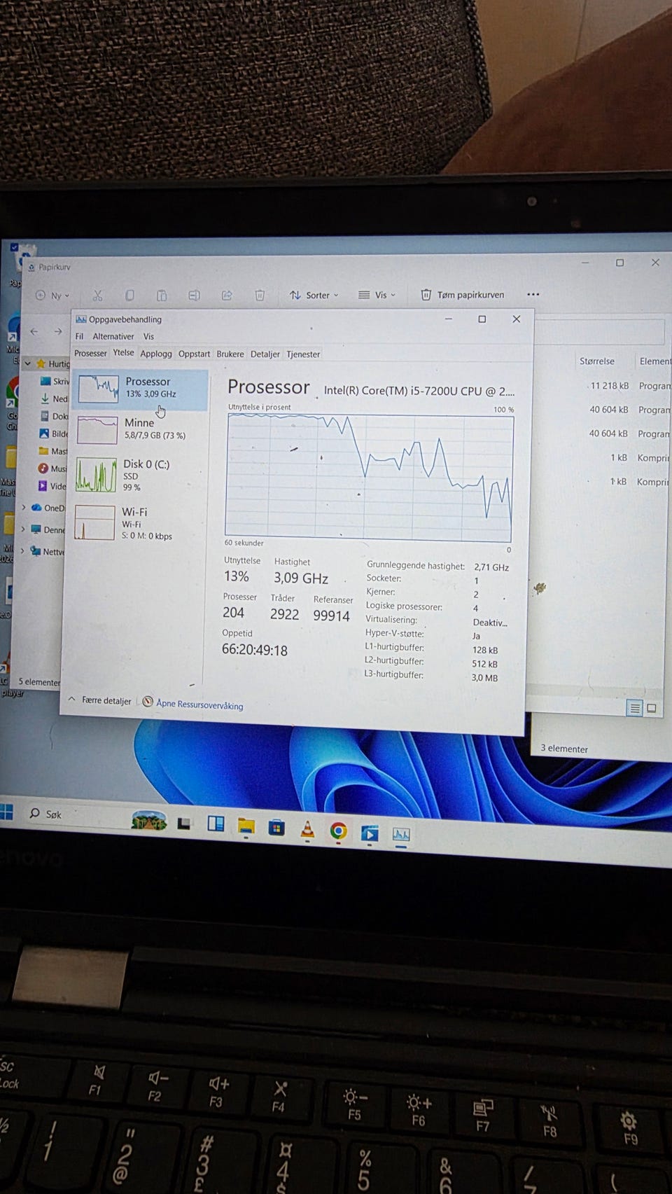Click the Task Manager taskbar icon
This screenshot has height=1194, width=672.
pos(400,834)
